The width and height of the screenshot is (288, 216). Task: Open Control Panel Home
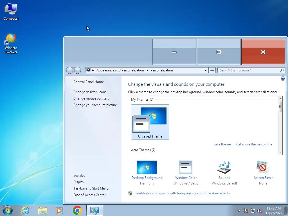tap(89, 82)
